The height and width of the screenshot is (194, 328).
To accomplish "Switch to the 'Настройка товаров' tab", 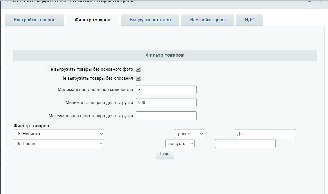I will coord(34,20).
